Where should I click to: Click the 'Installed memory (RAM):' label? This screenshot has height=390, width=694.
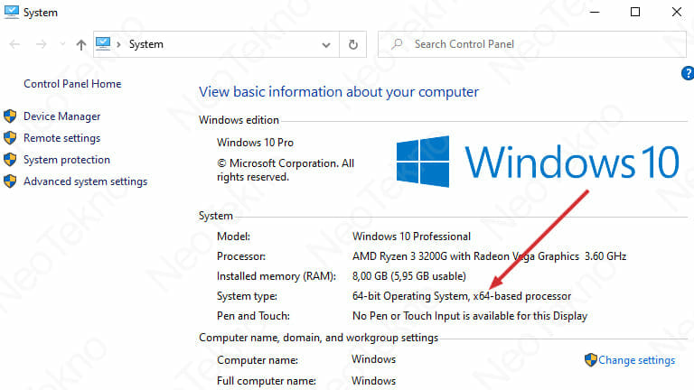277,276
